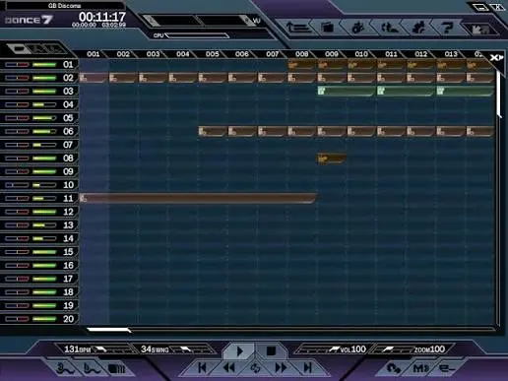508x381 pixels.
Task: Select the long brown clip on track 11
Action: (198, 199)
